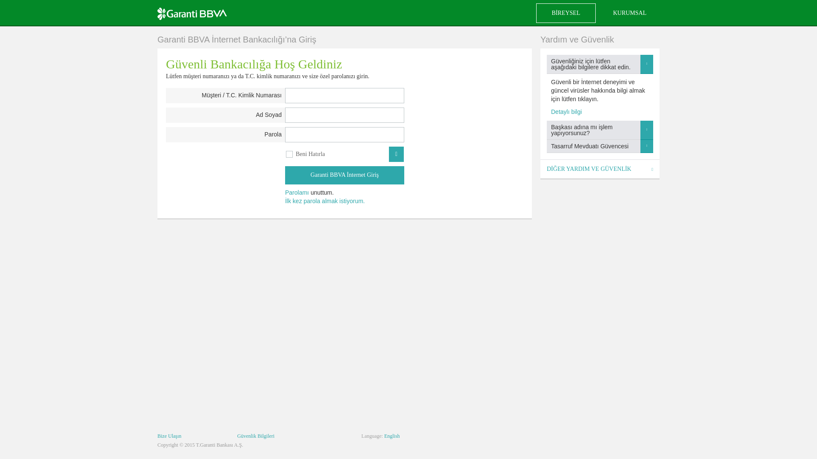817x459 pixels.
Task: Toggle the Beni Hatırla checkbox
Action: click(x=289, y=154)
